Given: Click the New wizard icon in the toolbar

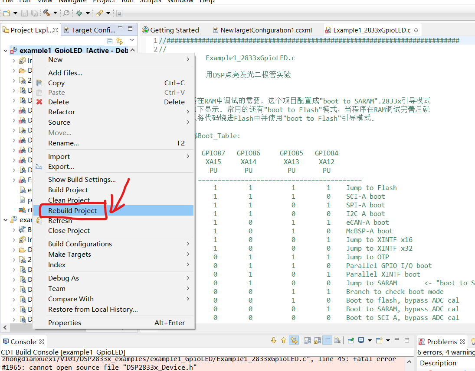Looking at the screenshot, I should (7, 13).
